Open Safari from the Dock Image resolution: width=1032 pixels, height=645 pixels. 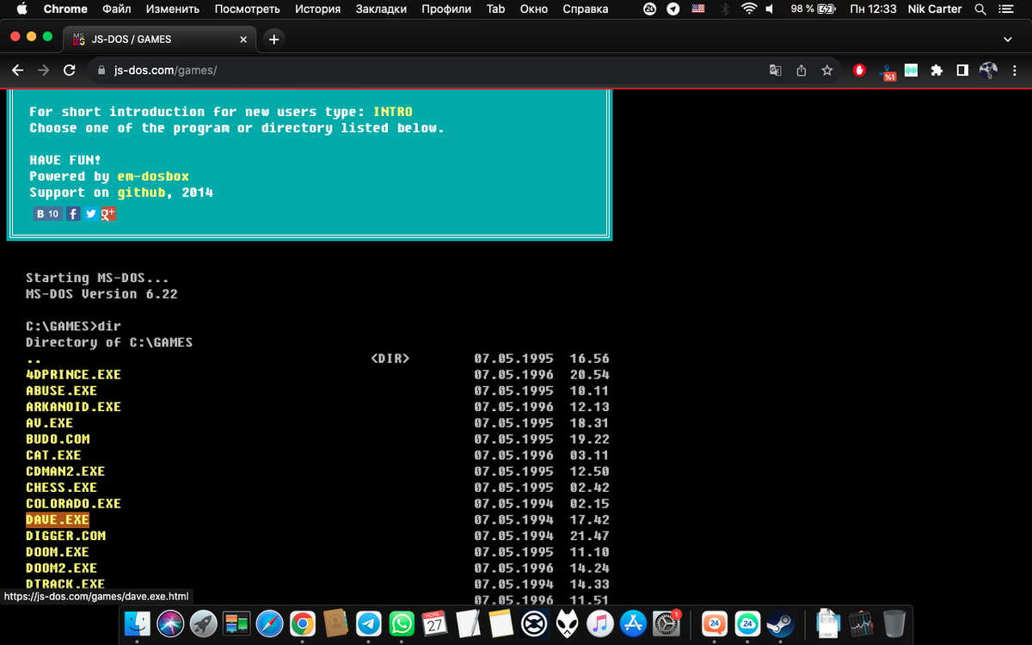point(269,623)
